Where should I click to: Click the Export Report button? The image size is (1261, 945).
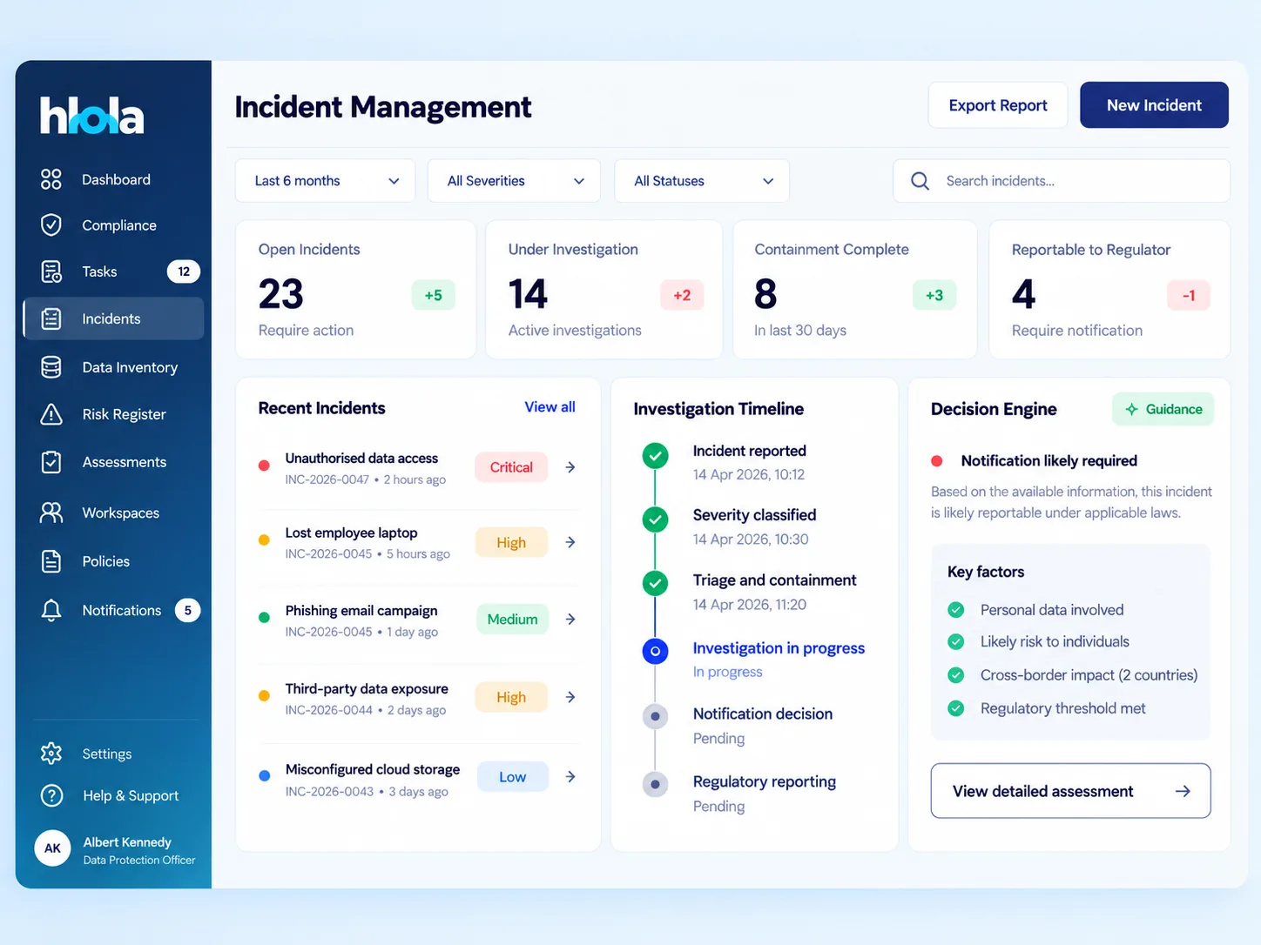(x=998, y=105)
